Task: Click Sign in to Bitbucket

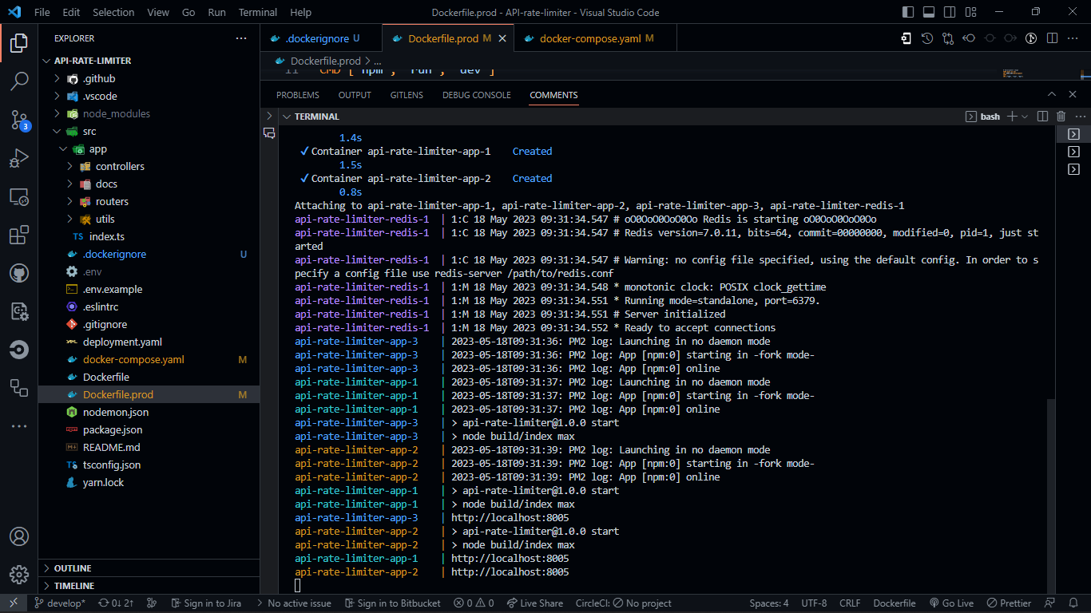Action: (x=393, y=603)
